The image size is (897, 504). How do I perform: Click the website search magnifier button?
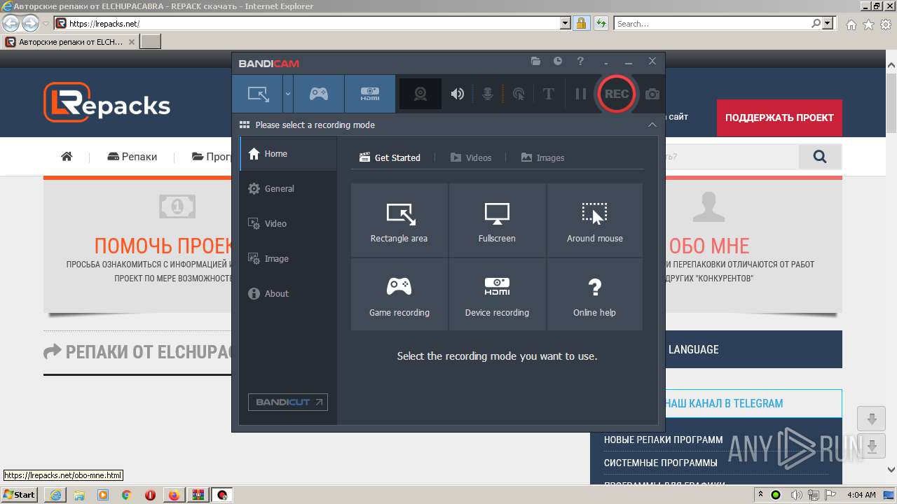[820, 157]
